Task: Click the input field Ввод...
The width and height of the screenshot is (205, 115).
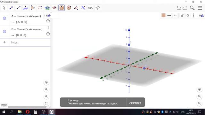Action: [30, 42]
